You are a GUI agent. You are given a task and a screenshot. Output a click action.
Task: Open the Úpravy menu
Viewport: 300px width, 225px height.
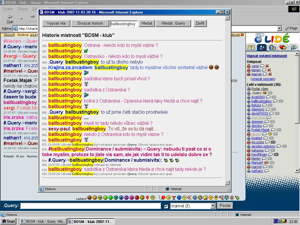point(23,9)
